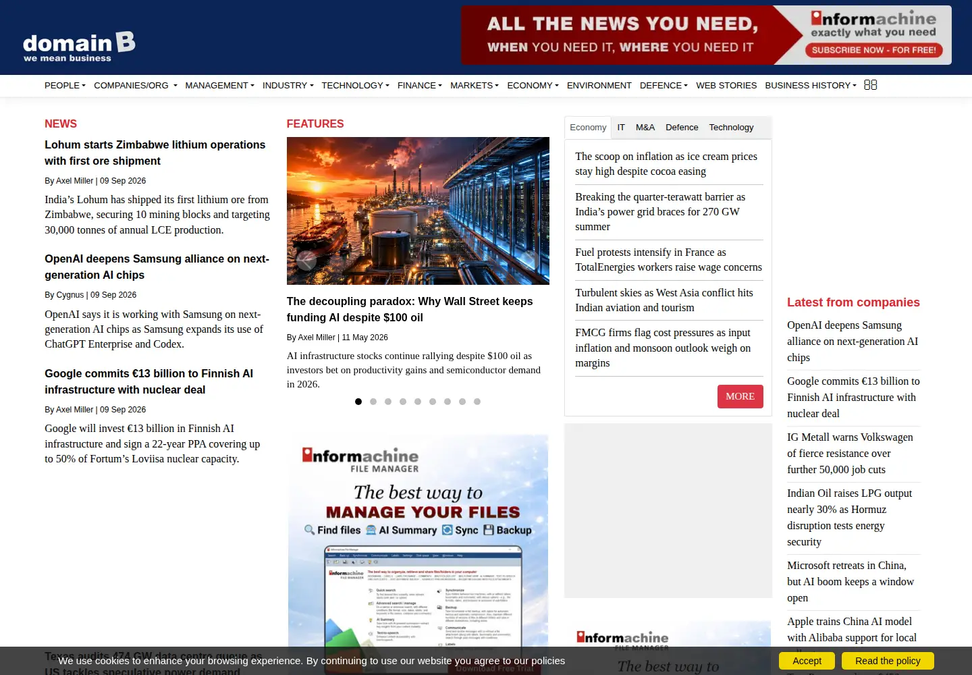Open Indian Oil raises LPG output story
This screenshot has width=972, height=675.
[x=849, y=518]
